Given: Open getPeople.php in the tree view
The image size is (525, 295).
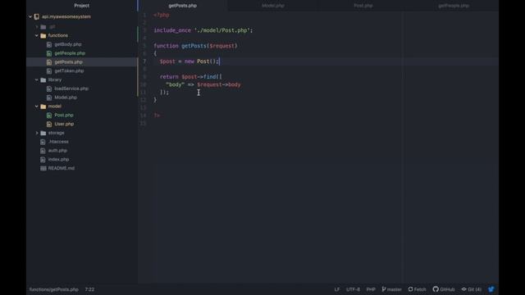Looking at the screenshot, I should [x=70, y=53].
